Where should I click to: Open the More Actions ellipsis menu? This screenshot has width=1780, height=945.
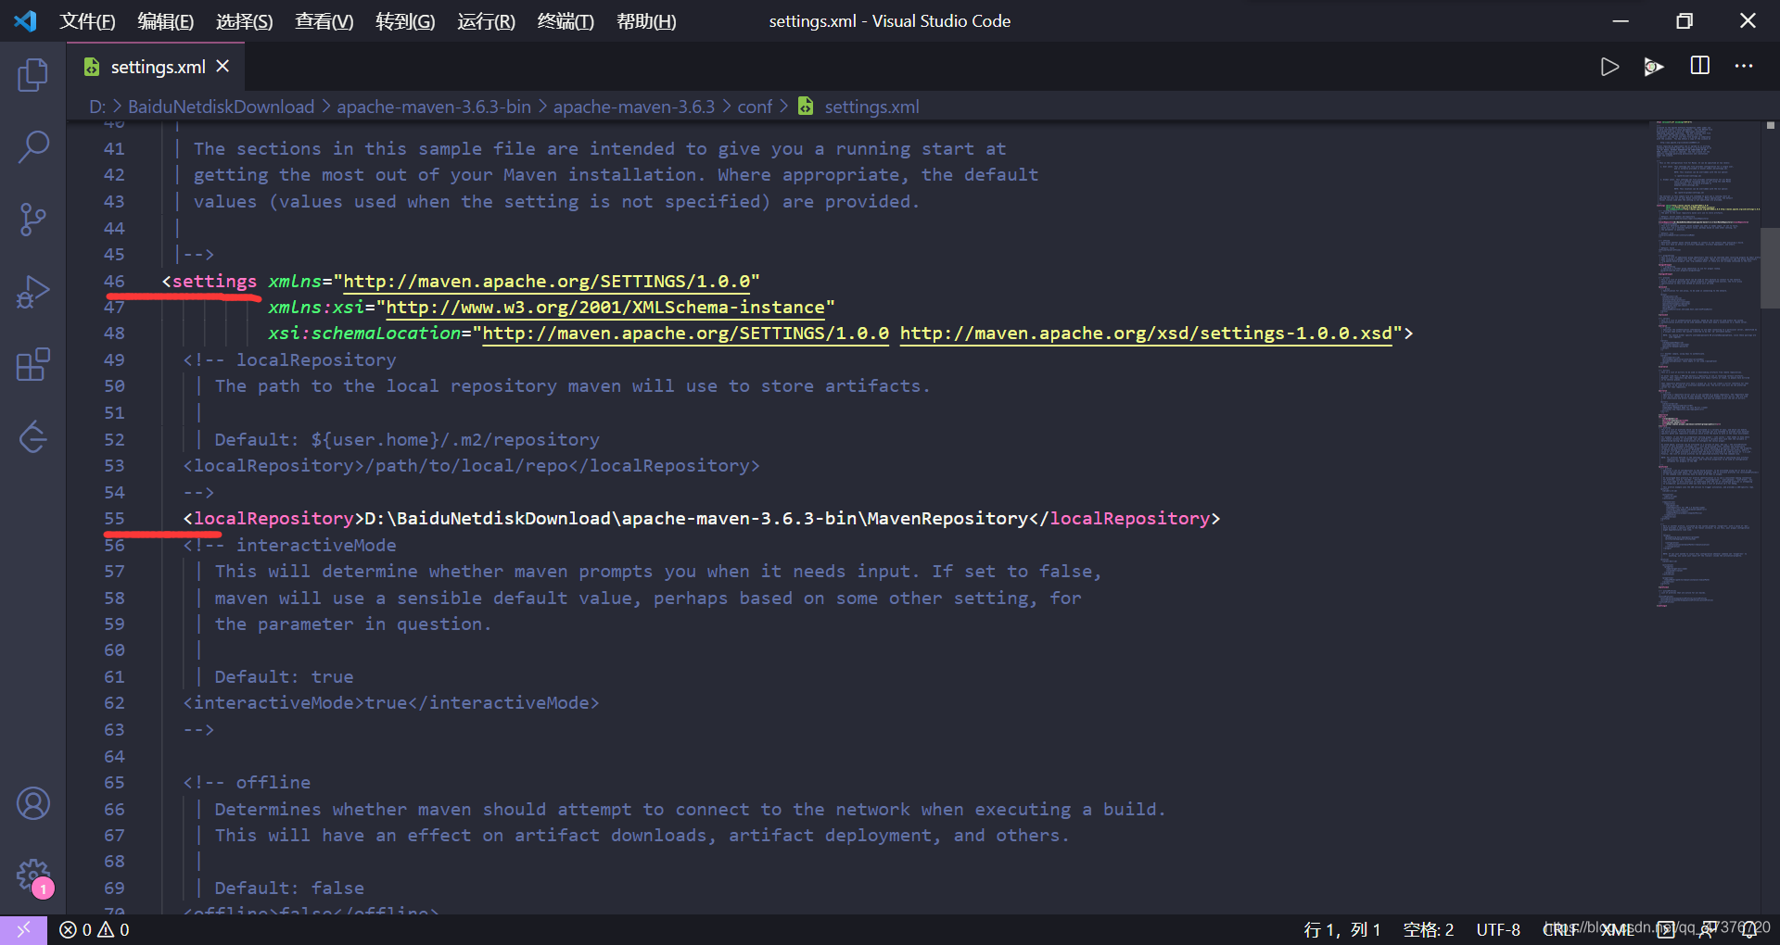1744,66
